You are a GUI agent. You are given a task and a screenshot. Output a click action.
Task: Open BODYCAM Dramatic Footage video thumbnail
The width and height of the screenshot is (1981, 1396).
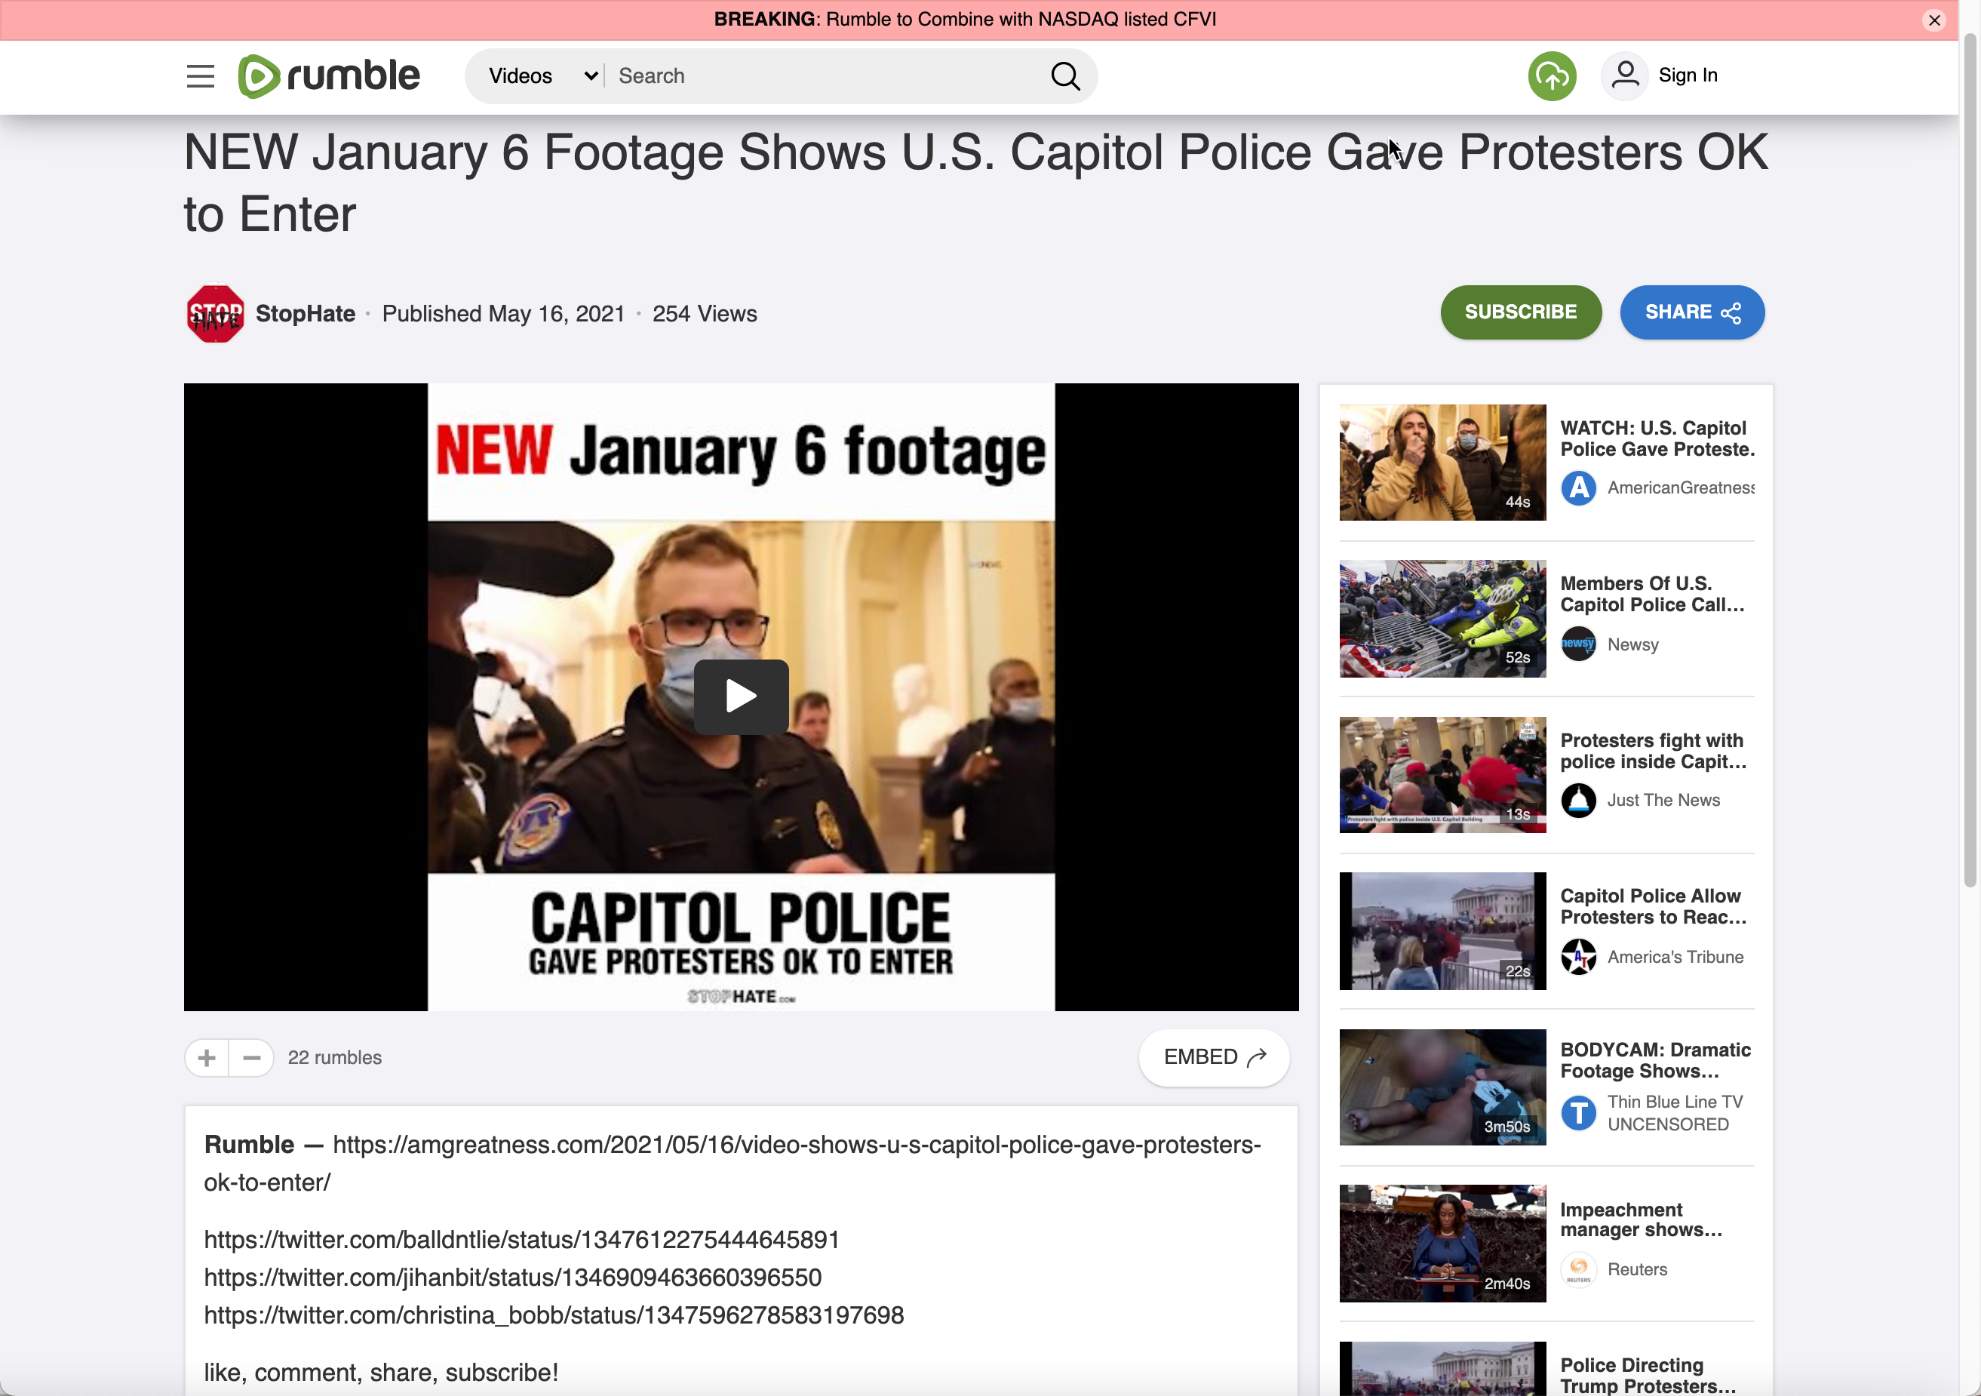1442,1087
